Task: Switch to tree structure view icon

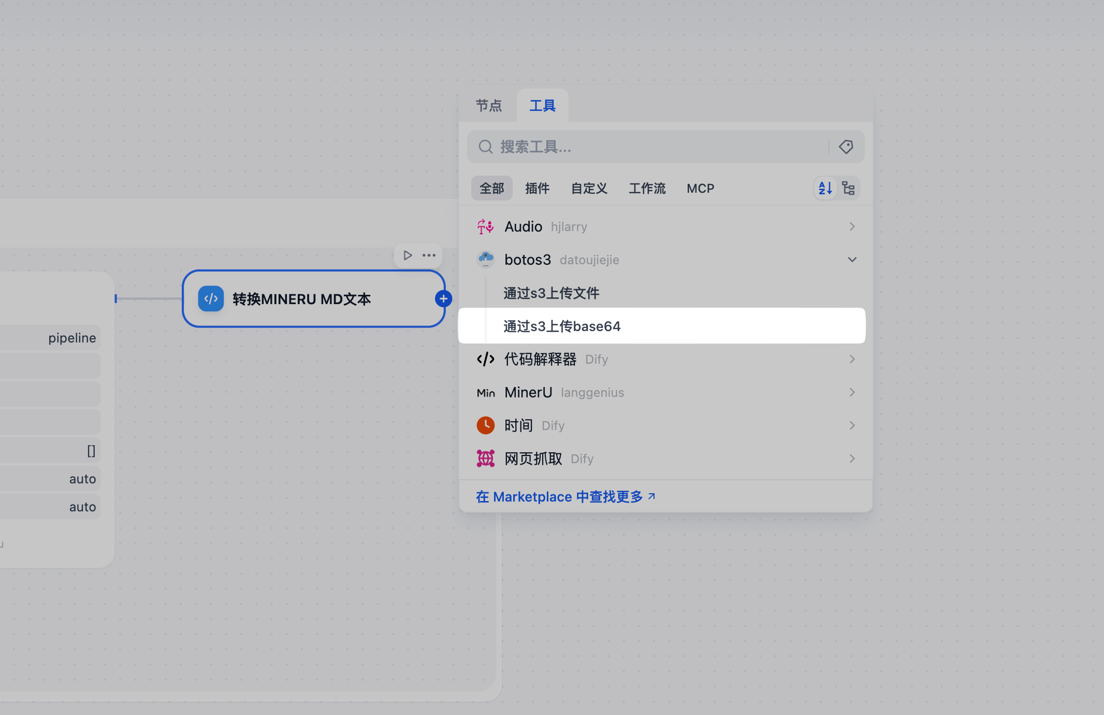Action: click(x=848, y=188)
